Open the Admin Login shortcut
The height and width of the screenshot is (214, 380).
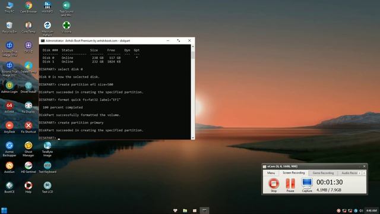point(9,87)
